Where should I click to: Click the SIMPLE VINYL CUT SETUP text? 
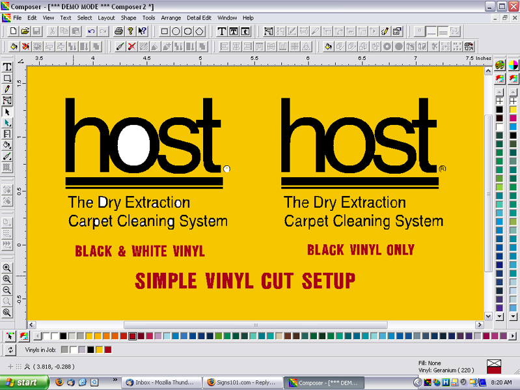point(245,281)
